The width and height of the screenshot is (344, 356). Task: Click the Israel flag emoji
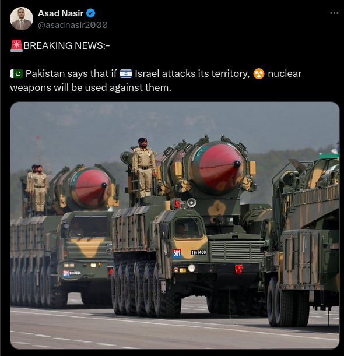126,74
